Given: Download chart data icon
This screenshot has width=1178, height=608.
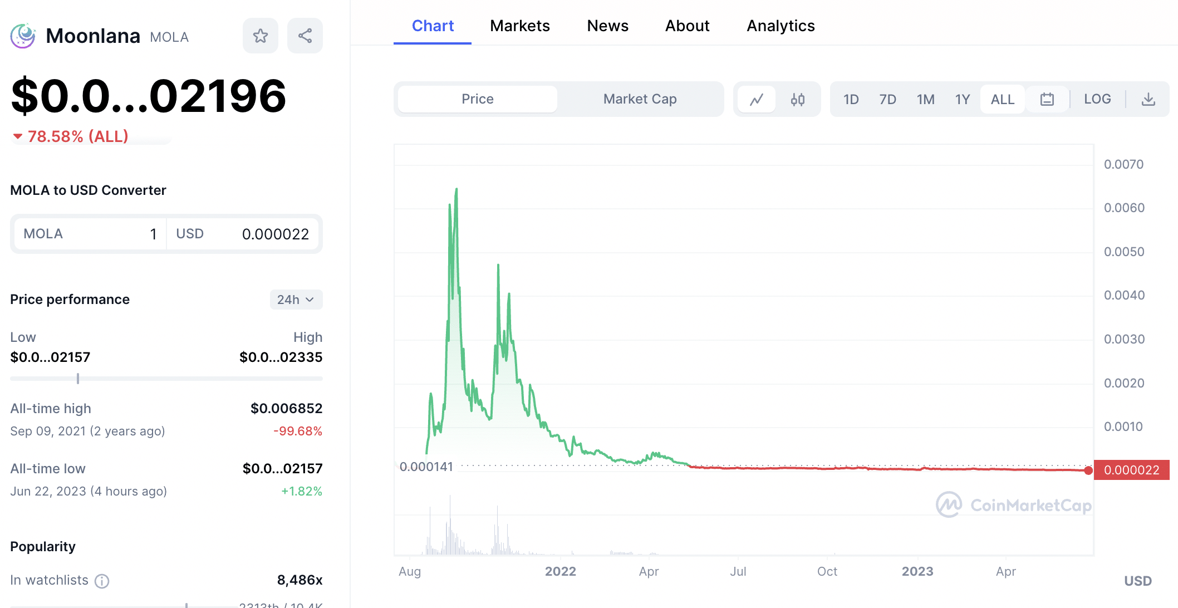Looking at the screenshot, I should [x=1148, y=99].
